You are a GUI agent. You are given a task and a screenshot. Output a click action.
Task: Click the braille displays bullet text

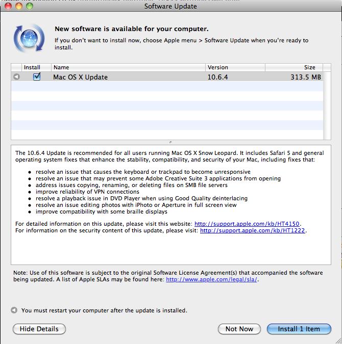[102, 211]
